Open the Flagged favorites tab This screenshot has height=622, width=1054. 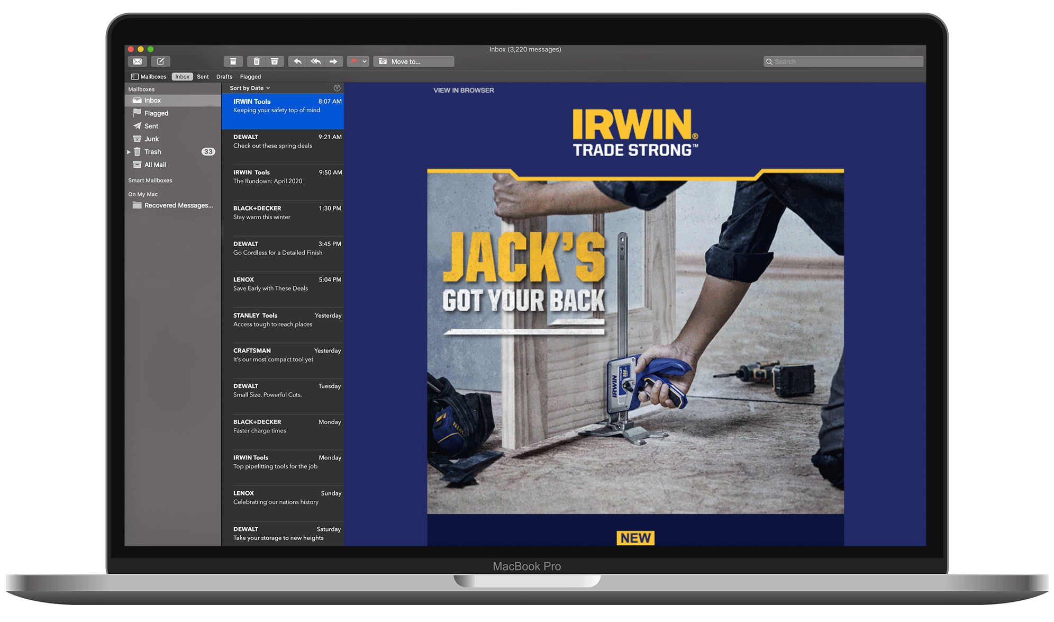tap(250, 77)
